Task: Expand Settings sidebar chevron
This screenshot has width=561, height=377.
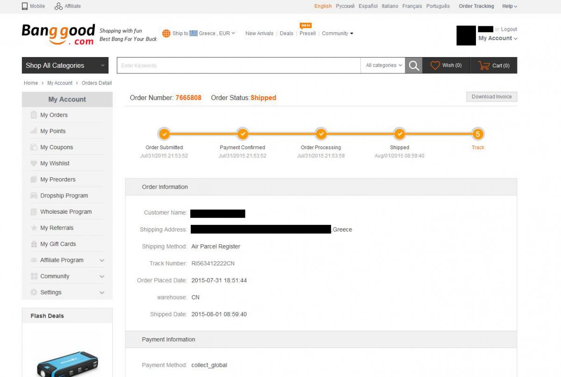Action: [x=102, y=293]
